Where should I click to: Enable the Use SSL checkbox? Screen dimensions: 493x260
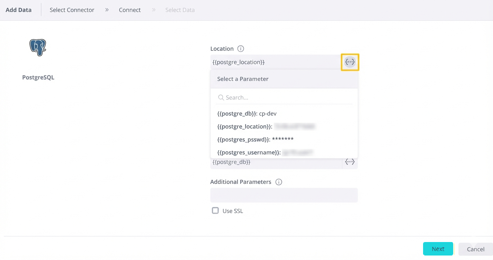click(215, 211)
